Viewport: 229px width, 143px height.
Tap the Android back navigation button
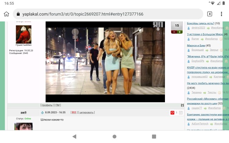[74, 137]
